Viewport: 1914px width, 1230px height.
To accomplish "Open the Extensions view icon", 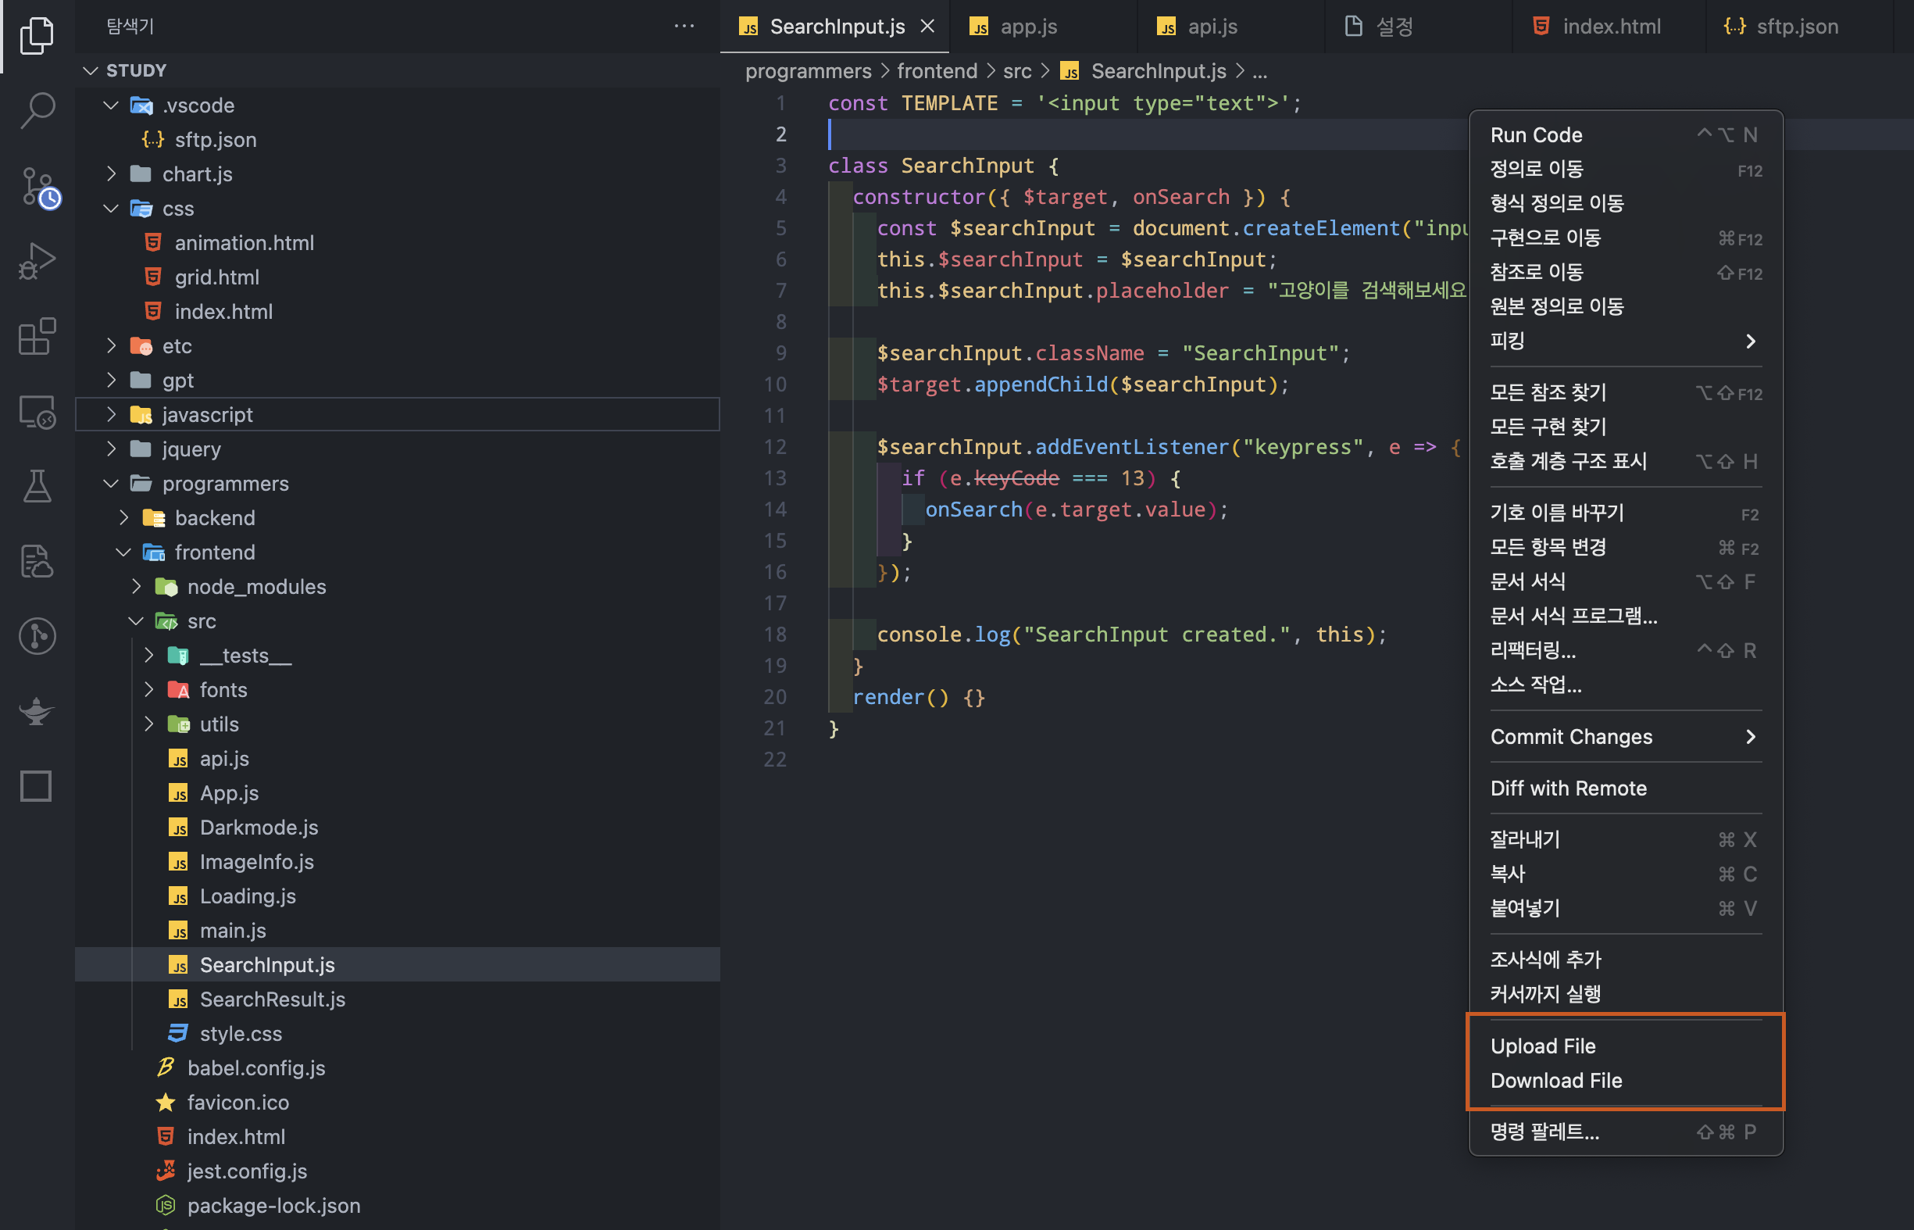I will pos(37,336).
